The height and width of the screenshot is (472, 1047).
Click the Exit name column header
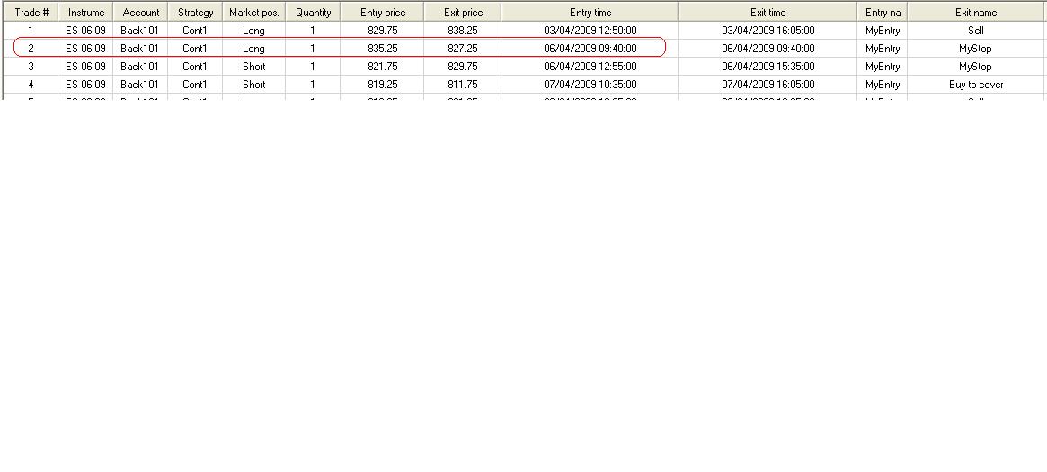pyautogui.click(x=976, y=13)
